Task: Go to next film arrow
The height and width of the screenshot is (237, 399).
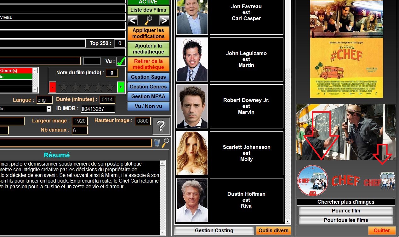Action: pos(164,20)
